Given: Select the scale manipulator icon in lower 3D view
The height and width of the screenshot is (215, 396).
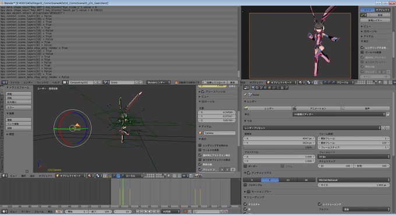Looking at the screenshot, I should (122, 175).
